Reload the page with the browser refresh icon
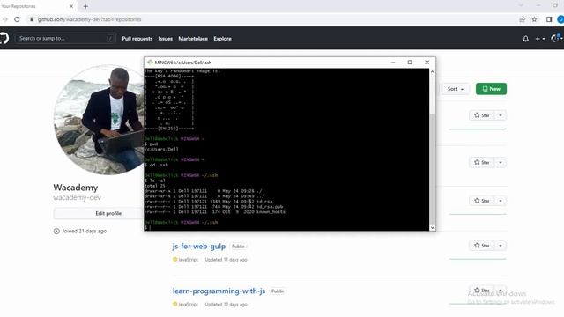The height and width of the screenshot is (317, 564). [x=17, y=19]
